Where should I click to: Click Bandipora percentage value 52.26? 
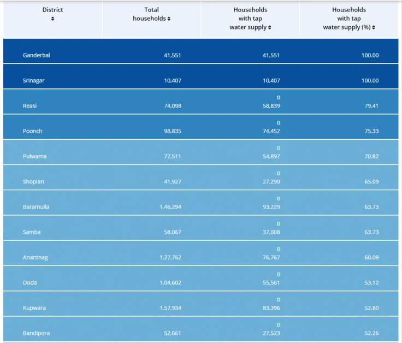[370, 333]
